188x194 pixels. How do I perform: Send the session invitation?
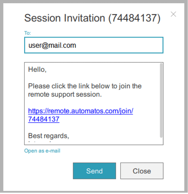click(94, 171)
